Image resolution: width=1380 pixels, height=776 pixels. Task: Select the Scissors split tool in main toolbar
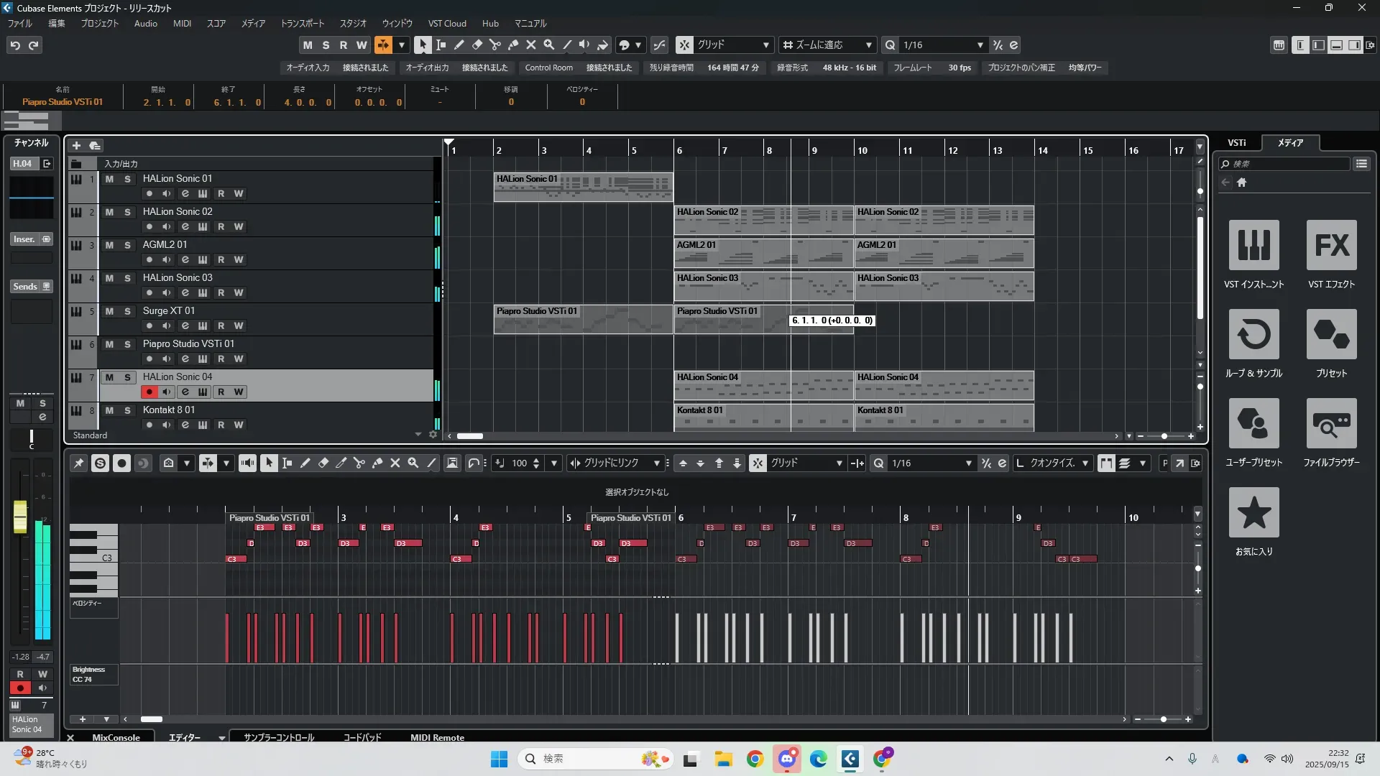tap(494, 45)
